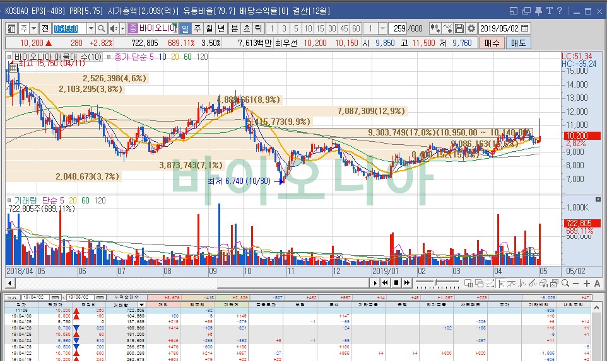
Task: Pin the window with the pushpin icon
Action: pos(538,11)
